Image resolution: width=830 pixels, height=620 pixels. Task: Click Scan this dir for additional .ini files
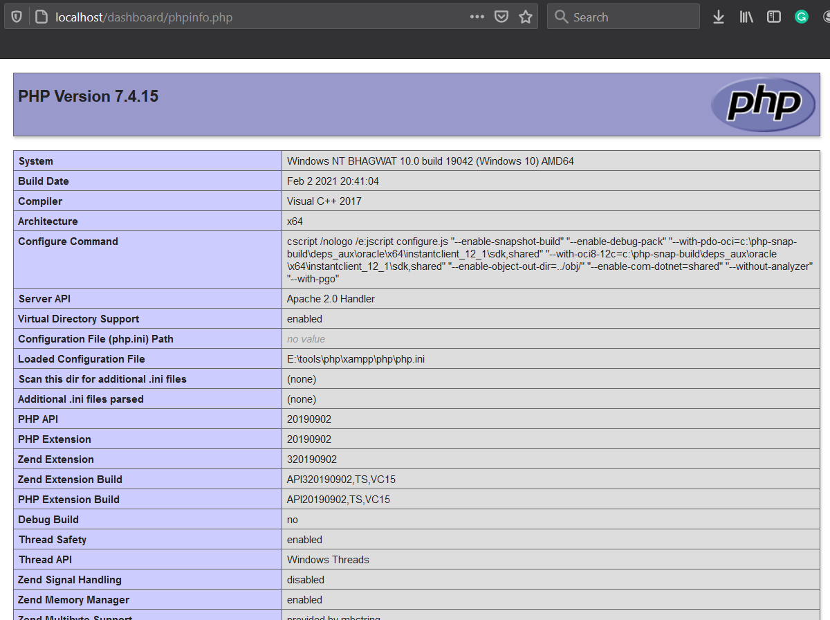coord(102,379)
